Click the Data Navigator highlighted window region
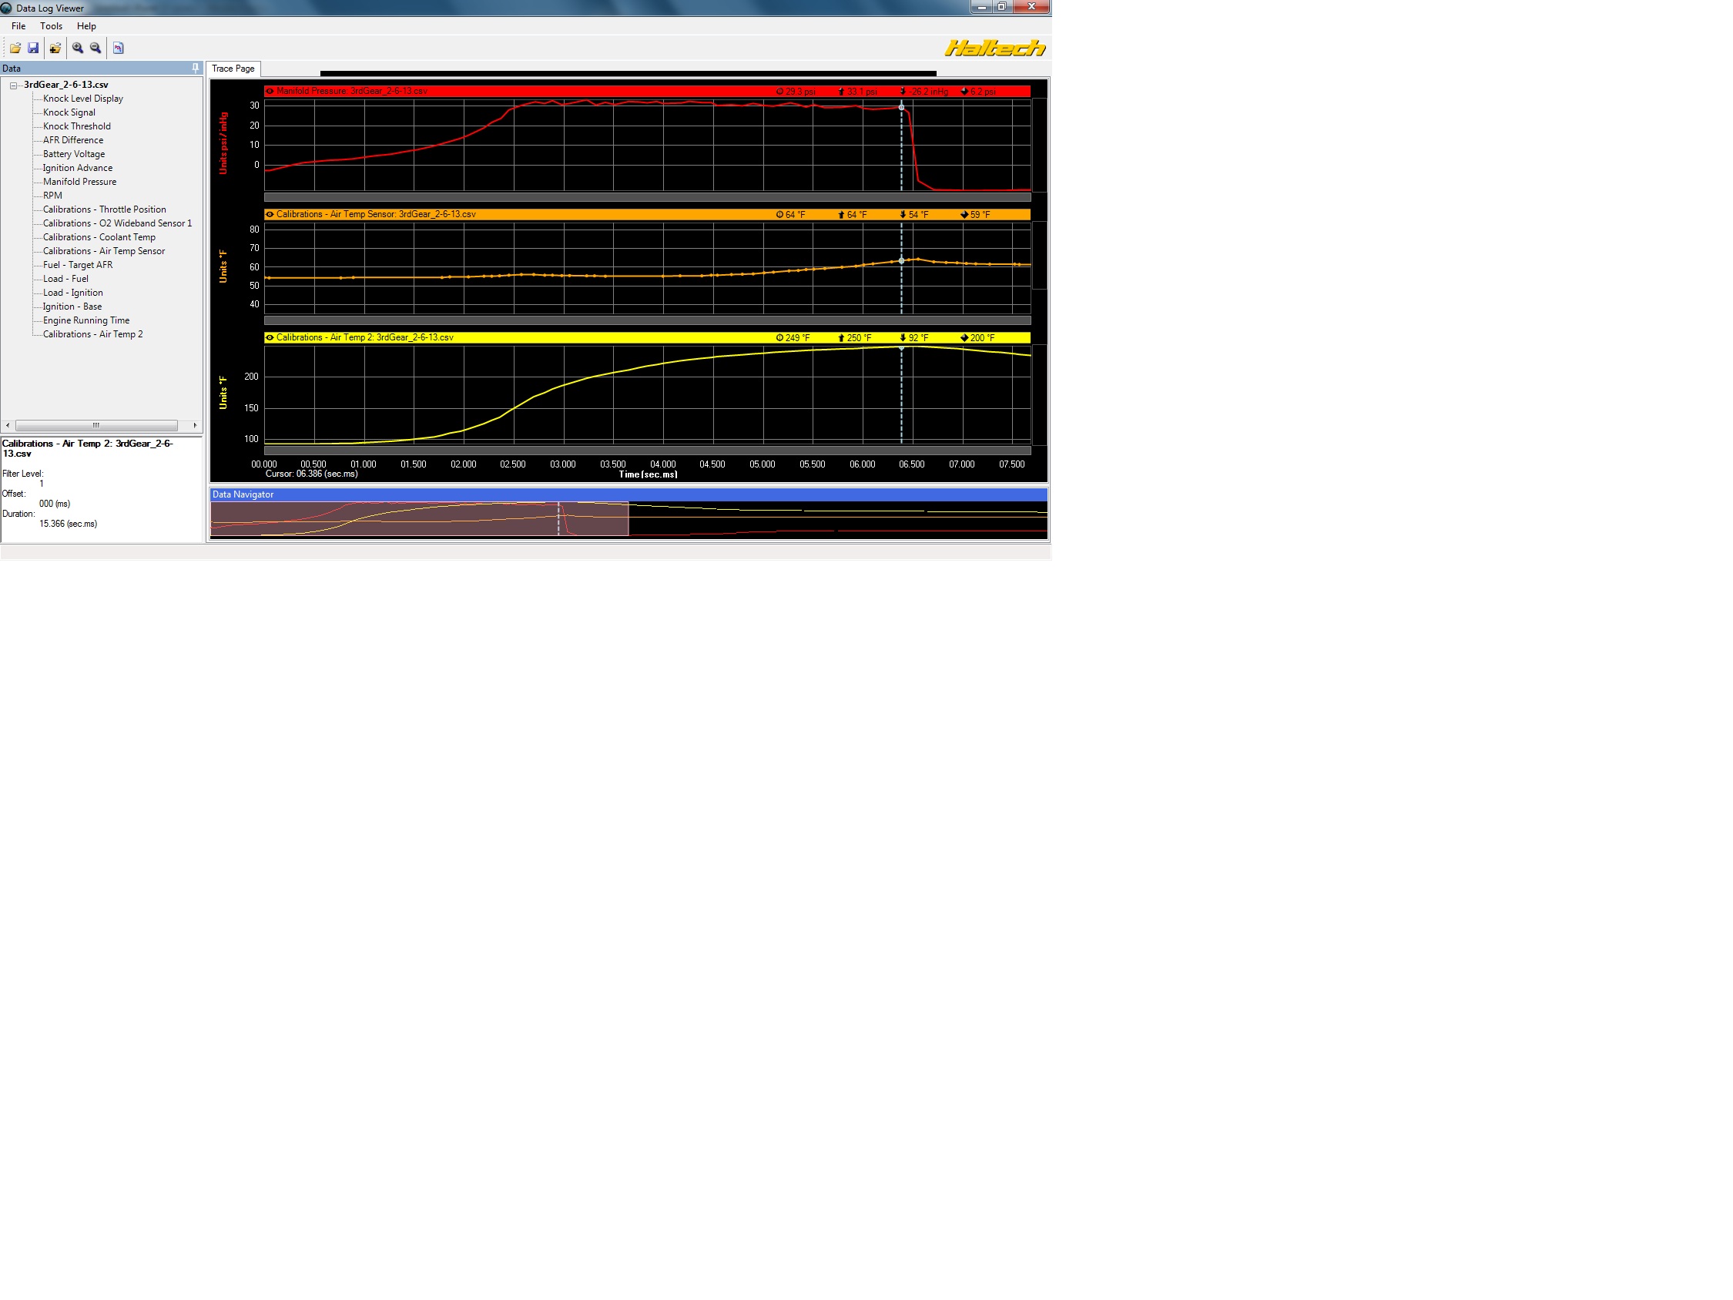Image resolution: width=1733 pixels, height=1300 pixels. coord(419,520)
